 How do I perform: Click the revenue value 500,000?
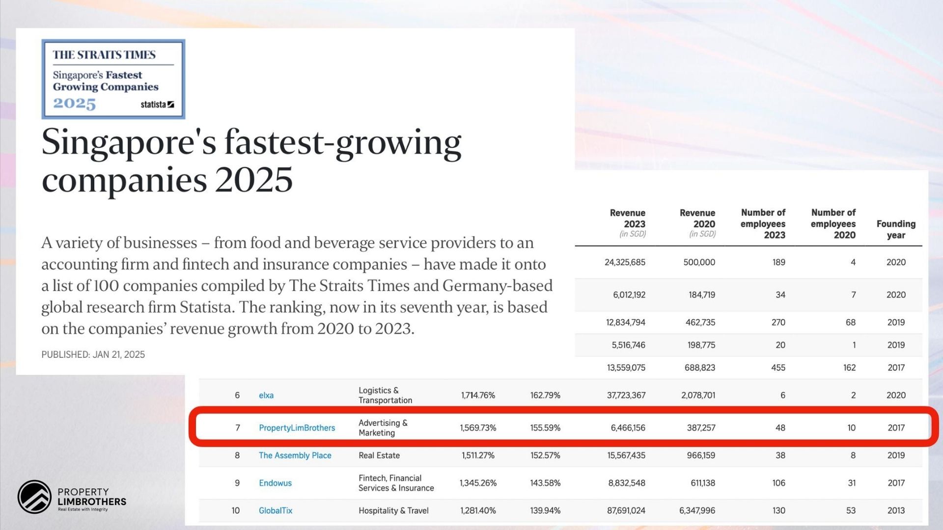coord(699,262)
